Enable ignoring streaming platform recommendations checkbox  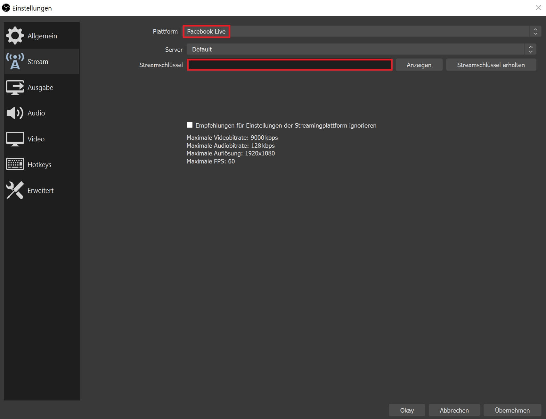tap(190, 125)
